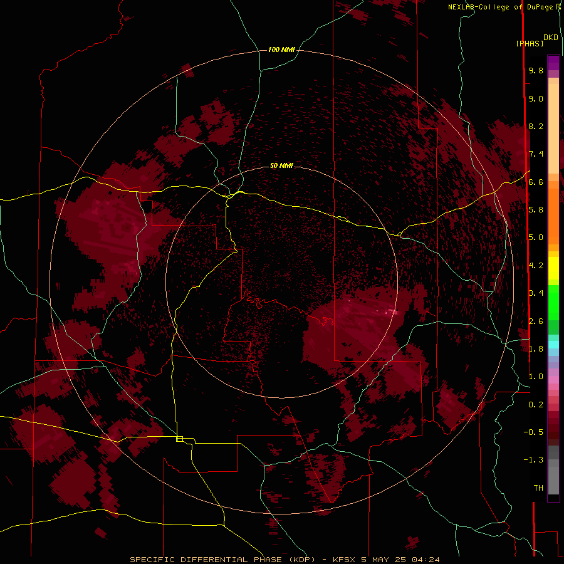Viewport: 564px width, 564px height.
Task: Select the 7.4 scale label
Action: tap(536, 154)
